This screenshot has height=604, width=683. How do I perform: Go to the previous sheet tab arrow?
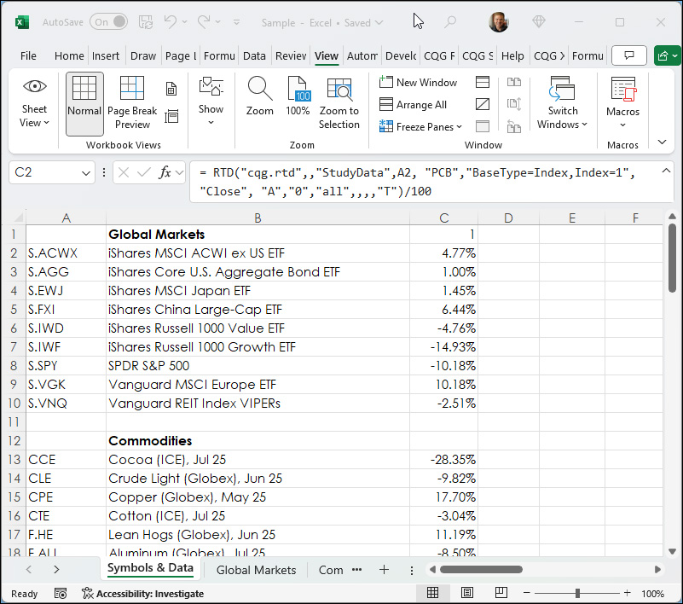click(x=29, y=570)
